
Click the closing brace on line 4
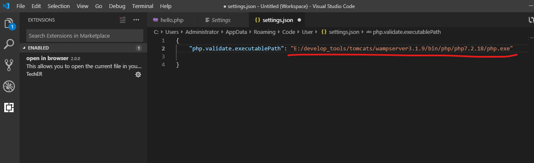178,65
